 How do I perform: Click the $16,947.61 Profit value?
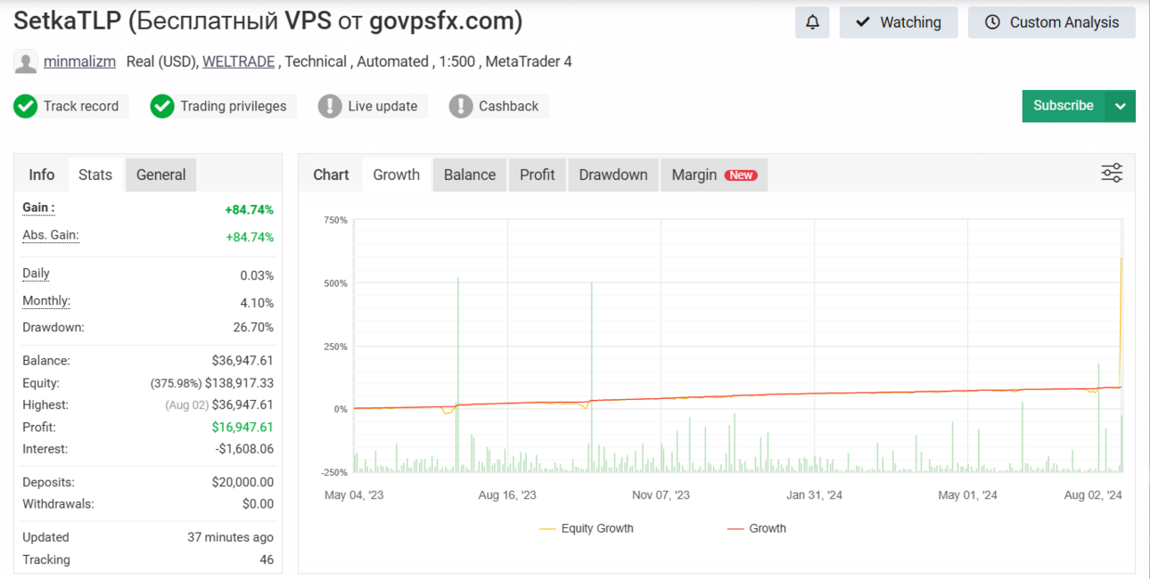coord(242,428)
